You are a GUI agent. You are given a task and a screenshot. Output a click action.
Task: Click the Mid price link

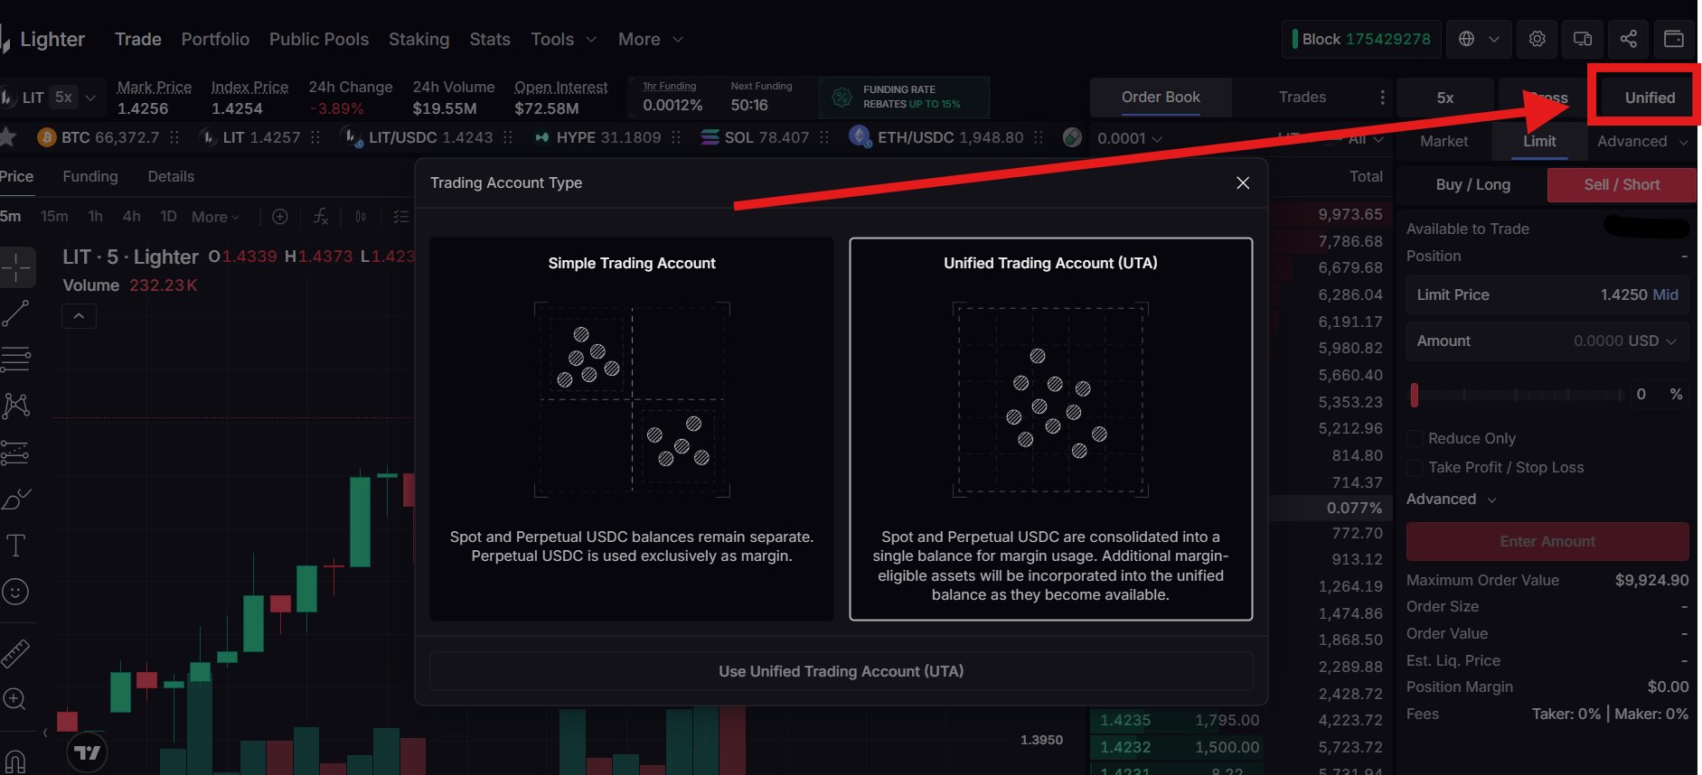[1665, 295]
